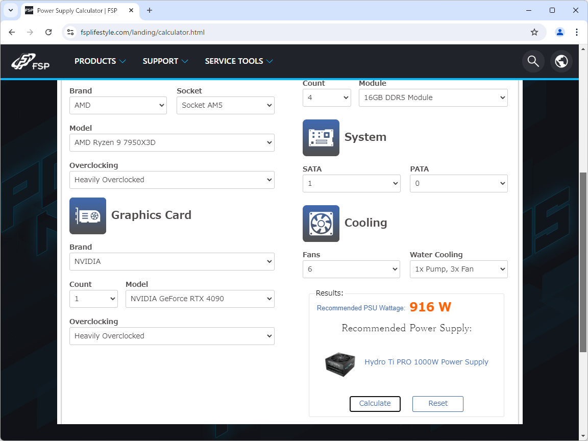This screenshot has height=441, width=588.
Task: Open the CPU Model dropdown Ryzen 9 7950X3D
Action: (171, 142)
